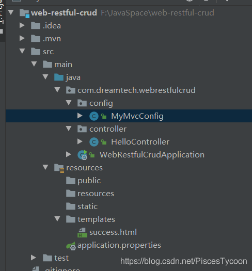Select the public folder label

click(89, 181)
